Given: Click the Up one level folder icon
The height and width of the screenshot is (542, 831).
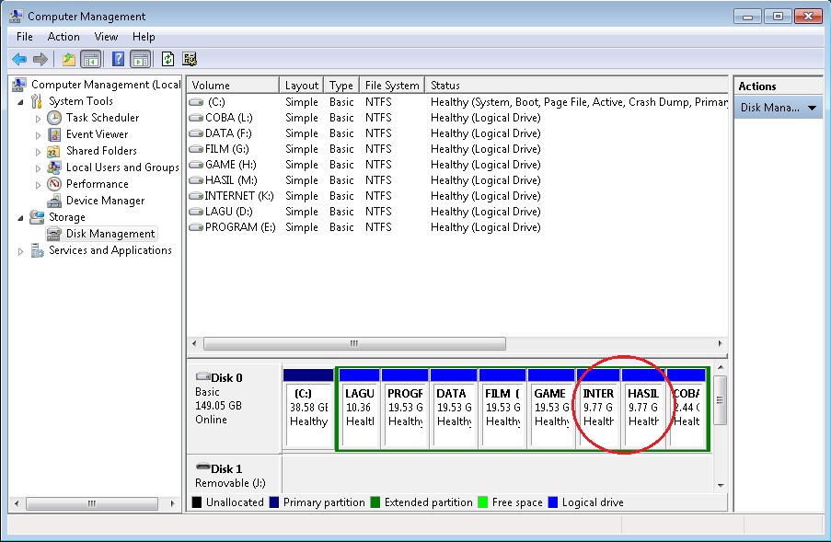Looking at the screenshot, I should 68,59.
